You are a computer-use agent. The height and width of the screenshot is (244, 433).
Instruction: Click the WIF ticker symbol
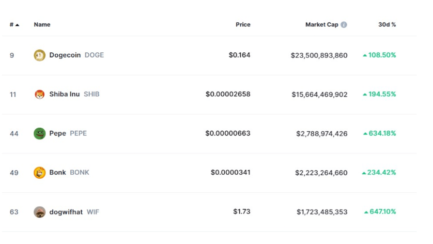click(x=93, y=212)
